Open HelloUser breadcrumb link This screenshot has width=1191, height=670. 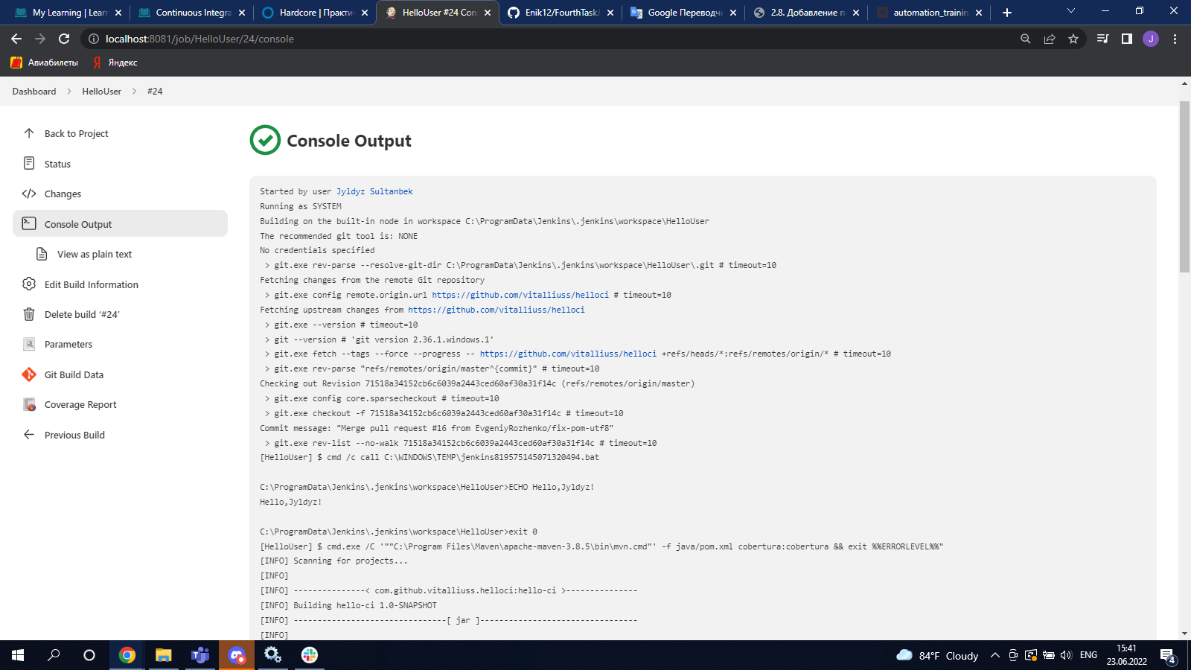[101, 91]
